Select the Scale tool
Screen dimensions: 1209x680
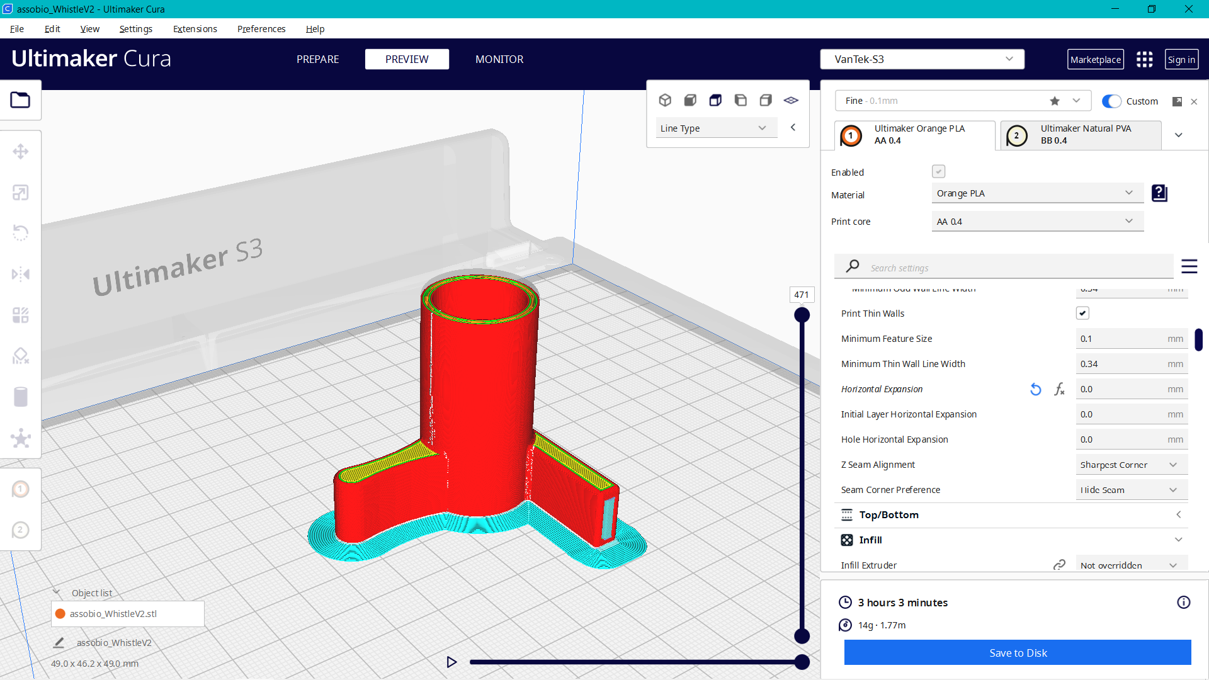[x=21, y=192]
